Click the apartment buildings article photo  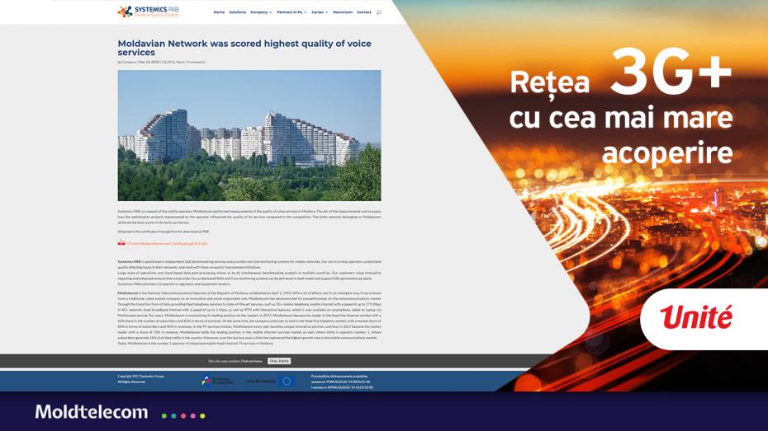click(249, 135)
